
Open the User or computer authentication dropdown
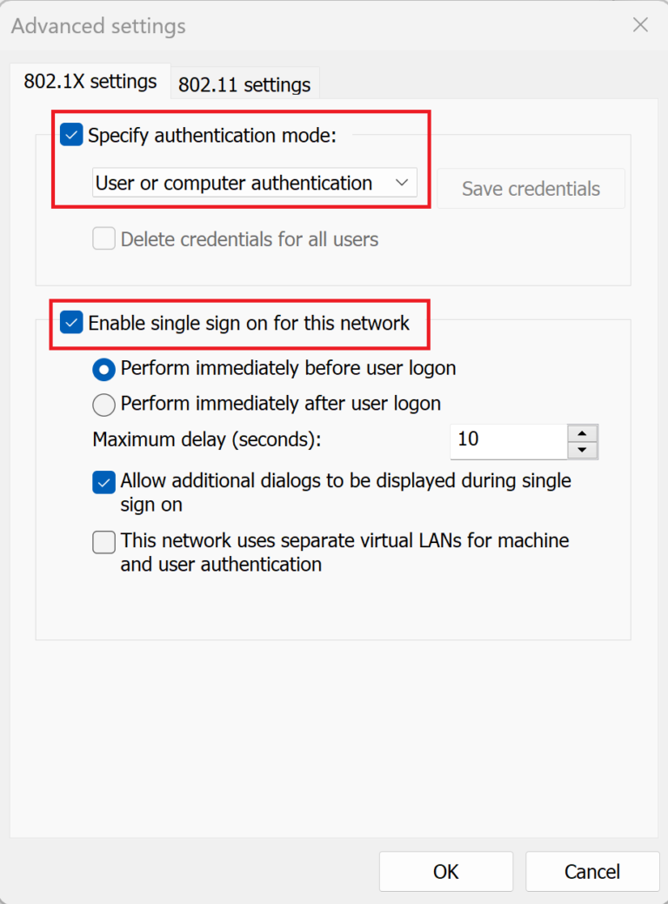click(x=254, y=183)
